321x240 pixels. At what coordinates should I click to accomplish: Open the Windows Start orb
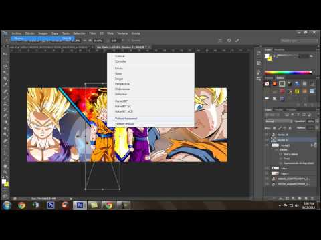tap(7, 205)
